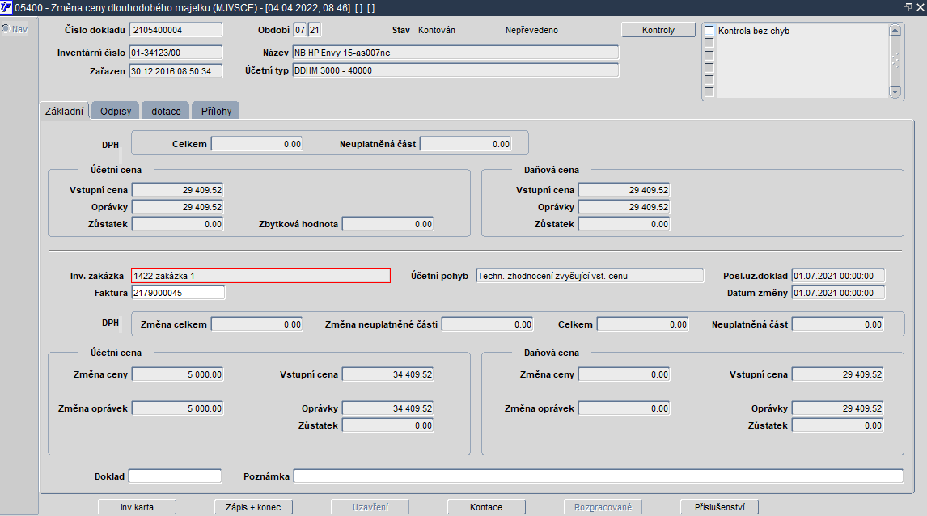Open the Inv.karta button
This screenshot has height=516, width=927.
click(137, 507)
